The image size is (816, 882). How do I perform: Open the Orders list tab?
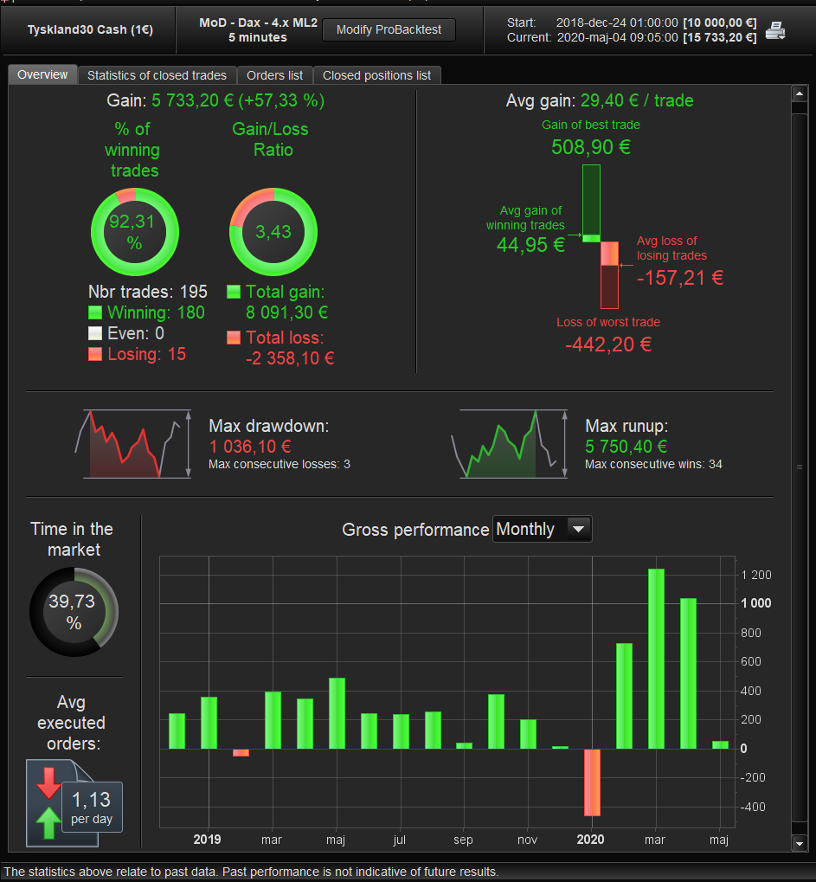click(x=274, y=75)
